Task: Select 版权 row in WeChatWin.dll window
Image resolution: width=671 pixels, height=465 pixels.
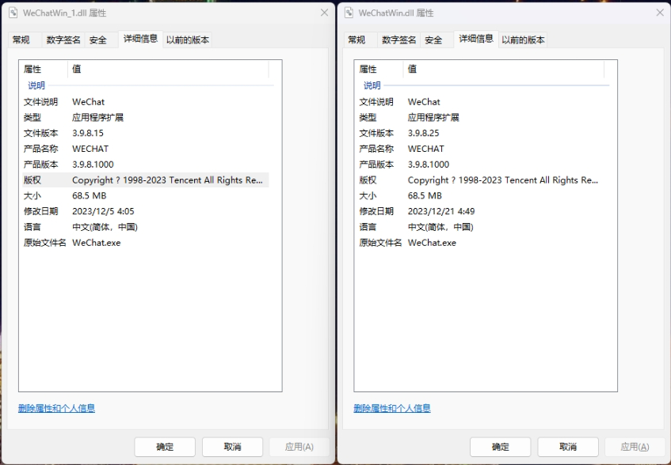Action: [481, 180]
